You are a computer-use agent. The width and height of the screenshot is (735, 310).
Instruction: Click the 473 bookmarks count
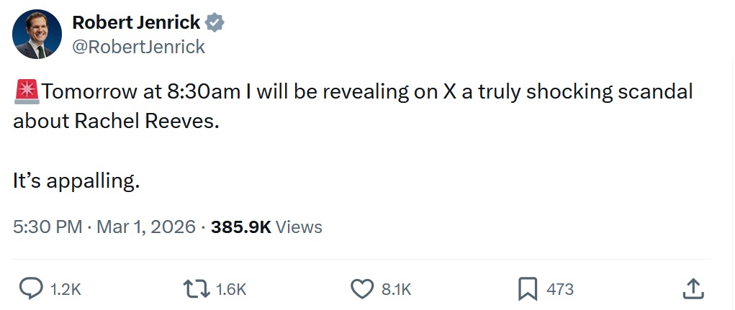560,289
